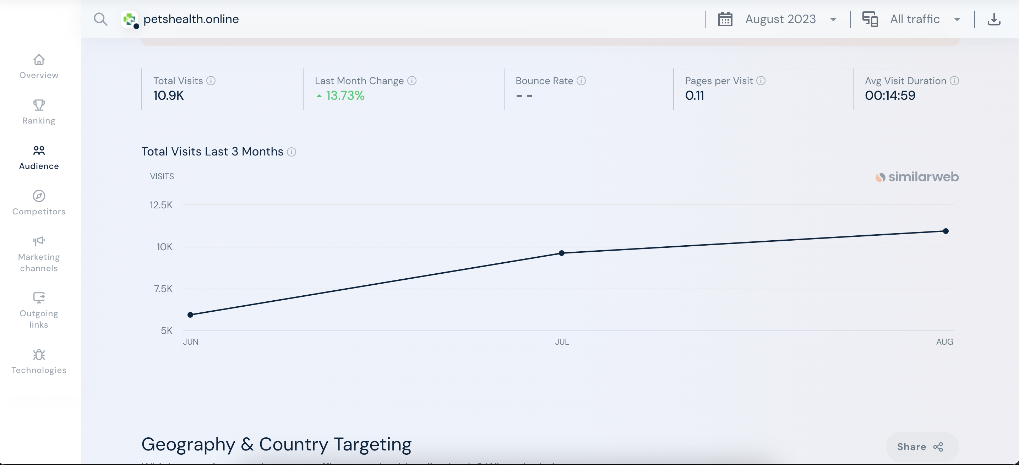Click Total Visits info icon
1019x465 pixels.
pyautogui.click(x=211, y=81)
